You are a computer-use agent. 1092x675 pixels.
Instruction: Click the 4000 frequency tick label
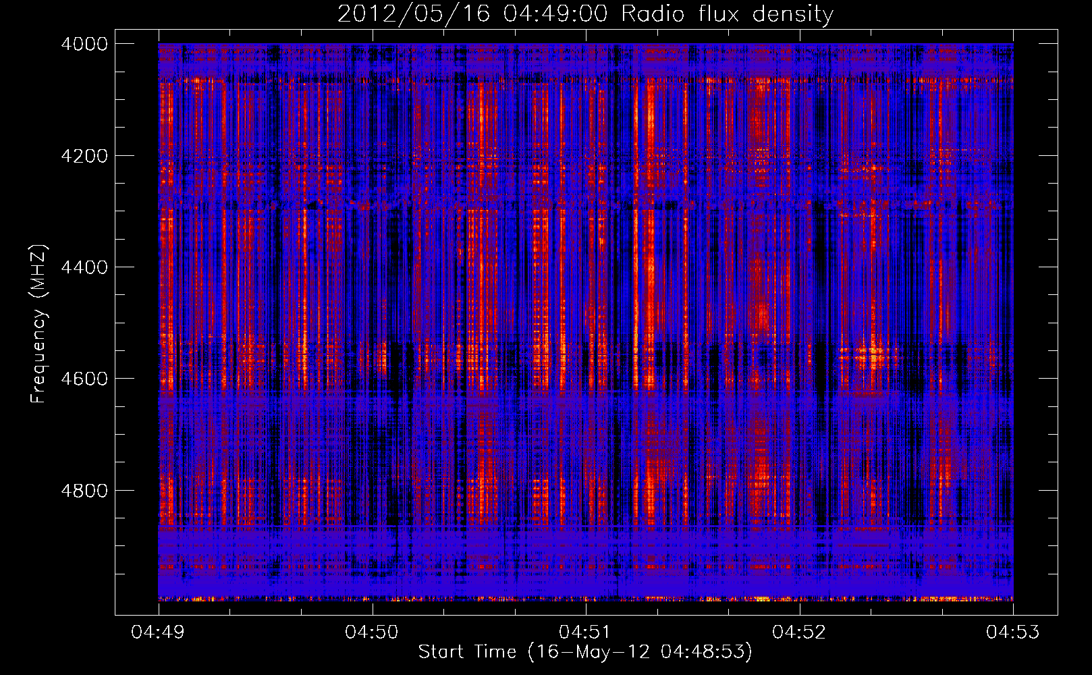pyautogui.click(x=84, y=44)
